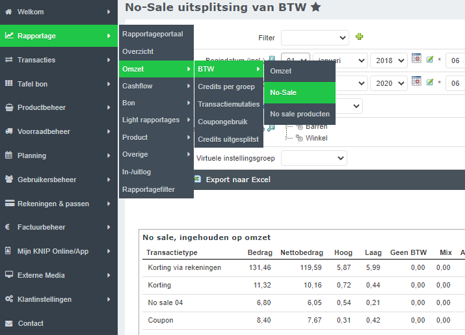
Task: Click Export naar Excel
Action: pos(237,180)
